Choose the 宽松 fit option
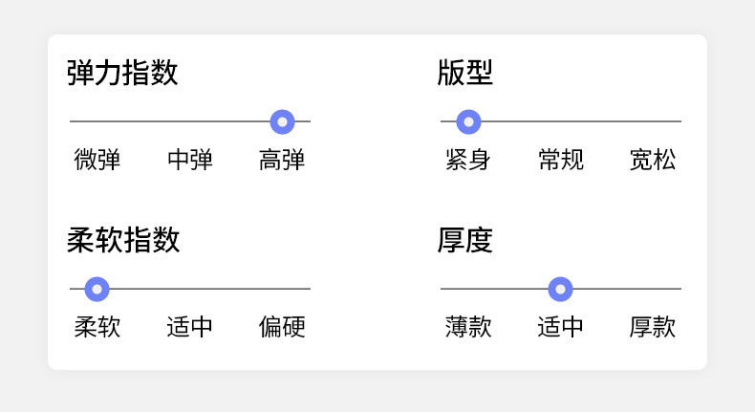The height and width of the screenshot is (413, 755). tap(653, 160)
